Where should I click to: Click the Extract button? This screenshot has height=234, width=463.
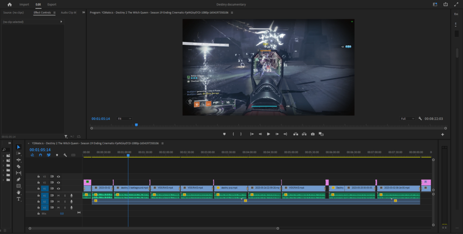click(x=304, y=134)
